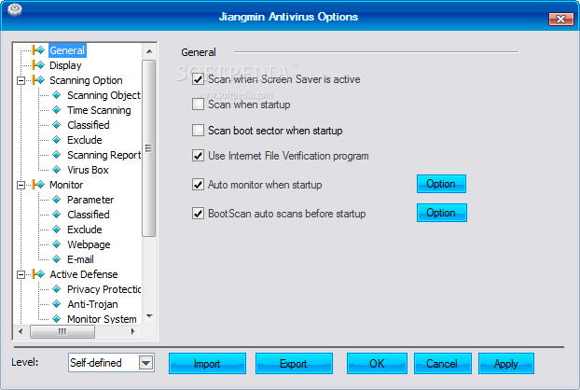Select Exclude under Scanning Option

pos(84,140)
